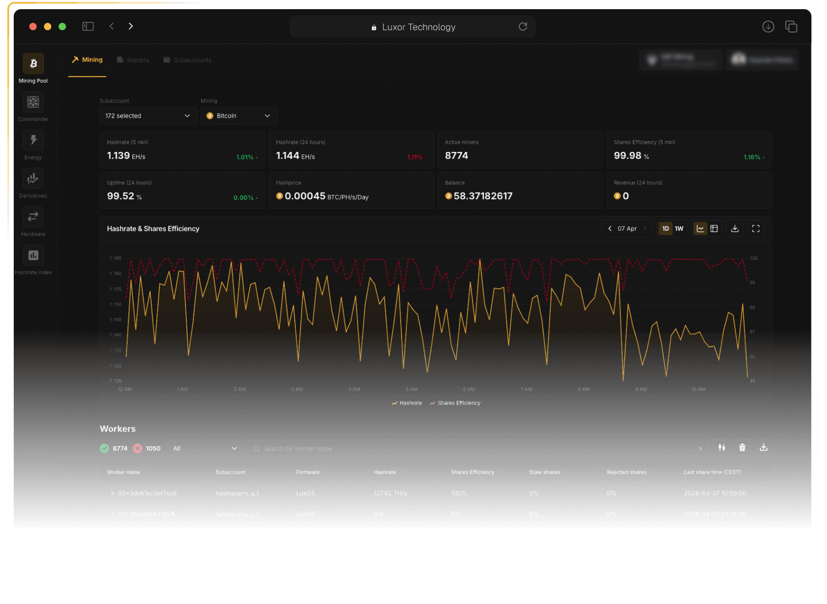
Task: Toggle Shares Efficiency legend series
Action: coord(455,403)
